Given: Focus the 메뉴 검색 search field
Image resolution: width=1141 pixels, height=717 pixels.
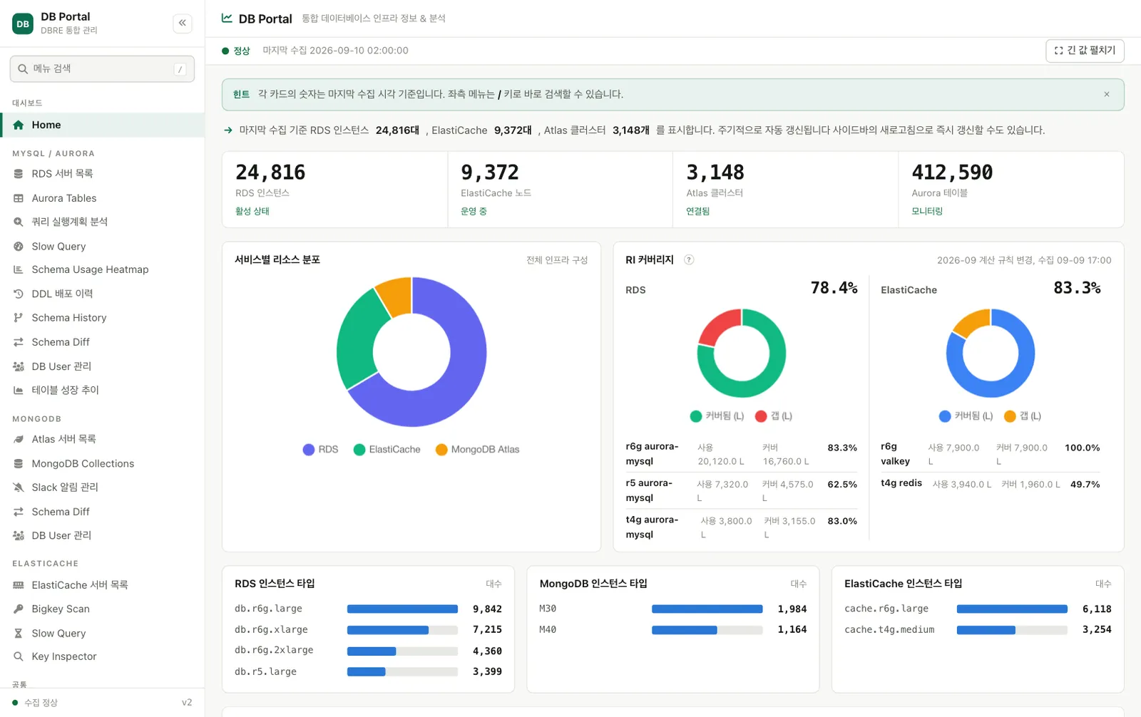Looking at the screenshot, I should point(102,68).
